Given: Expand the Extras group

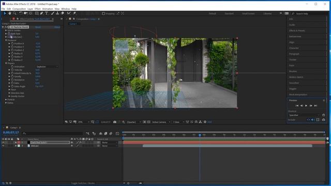Looking at the screenshot, I should click(6, 103).
